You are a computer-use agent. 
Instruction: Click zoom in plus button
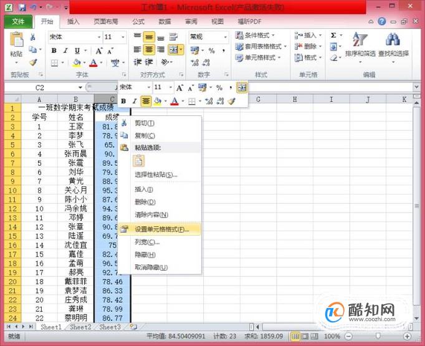click(x=407, y=337)
